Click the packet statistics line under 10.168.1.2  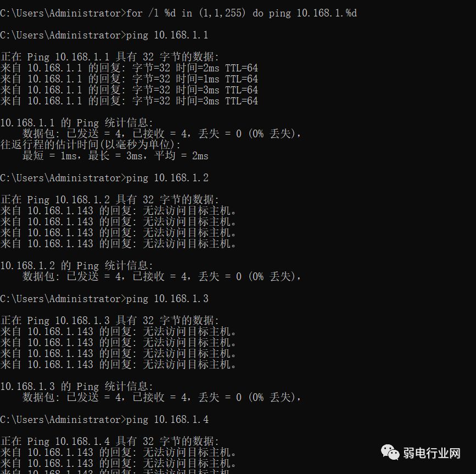click(x=162, y=277)
